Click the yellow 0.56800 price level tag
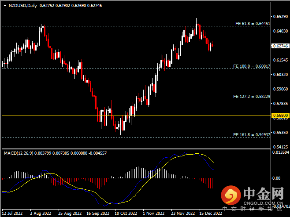290x217 pixels. [x=280, y=116]
